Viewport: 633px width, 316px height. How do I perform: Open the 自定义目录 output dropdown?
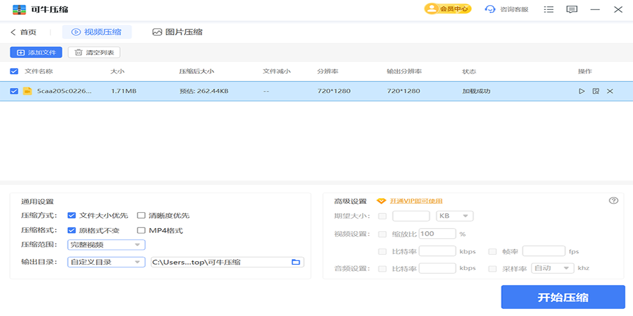pos(106,262)
